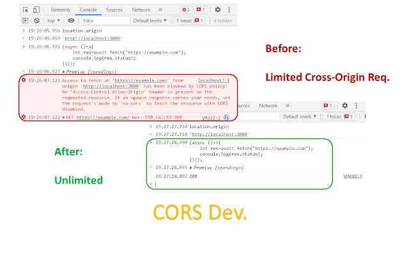Screen dimensions: 409x255
Task: Activate the inspect element picker icon
Action: click(26, 10)
